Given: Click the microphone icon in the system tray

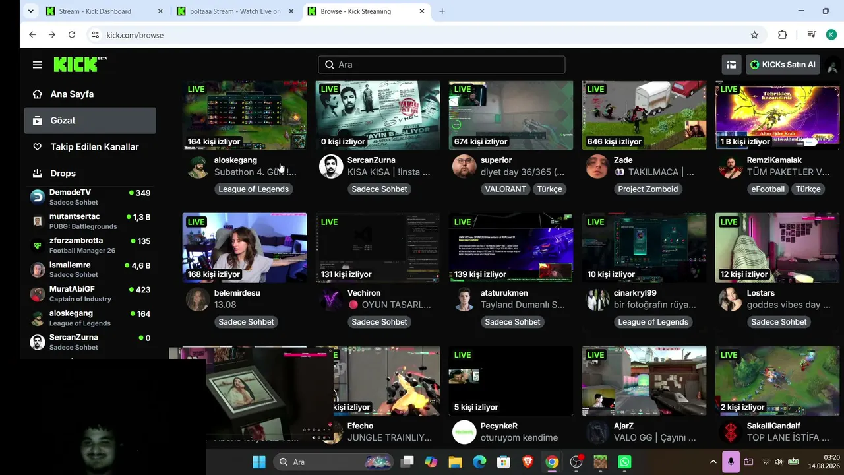Looking at the screenshot, I should [x=731, y=462].
